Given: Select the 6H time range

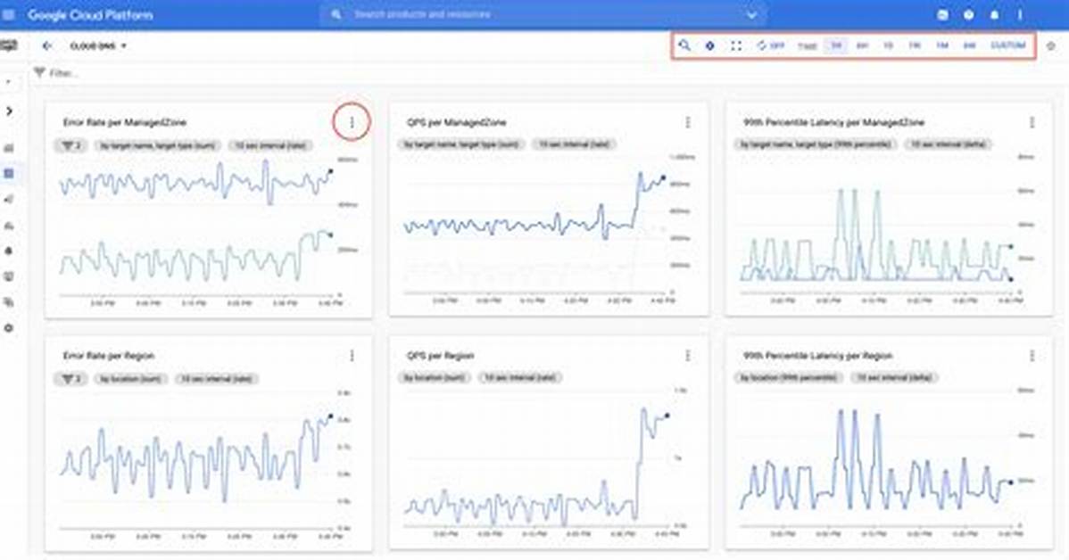Looking at the screenshot, I should [x=862, y=45].
